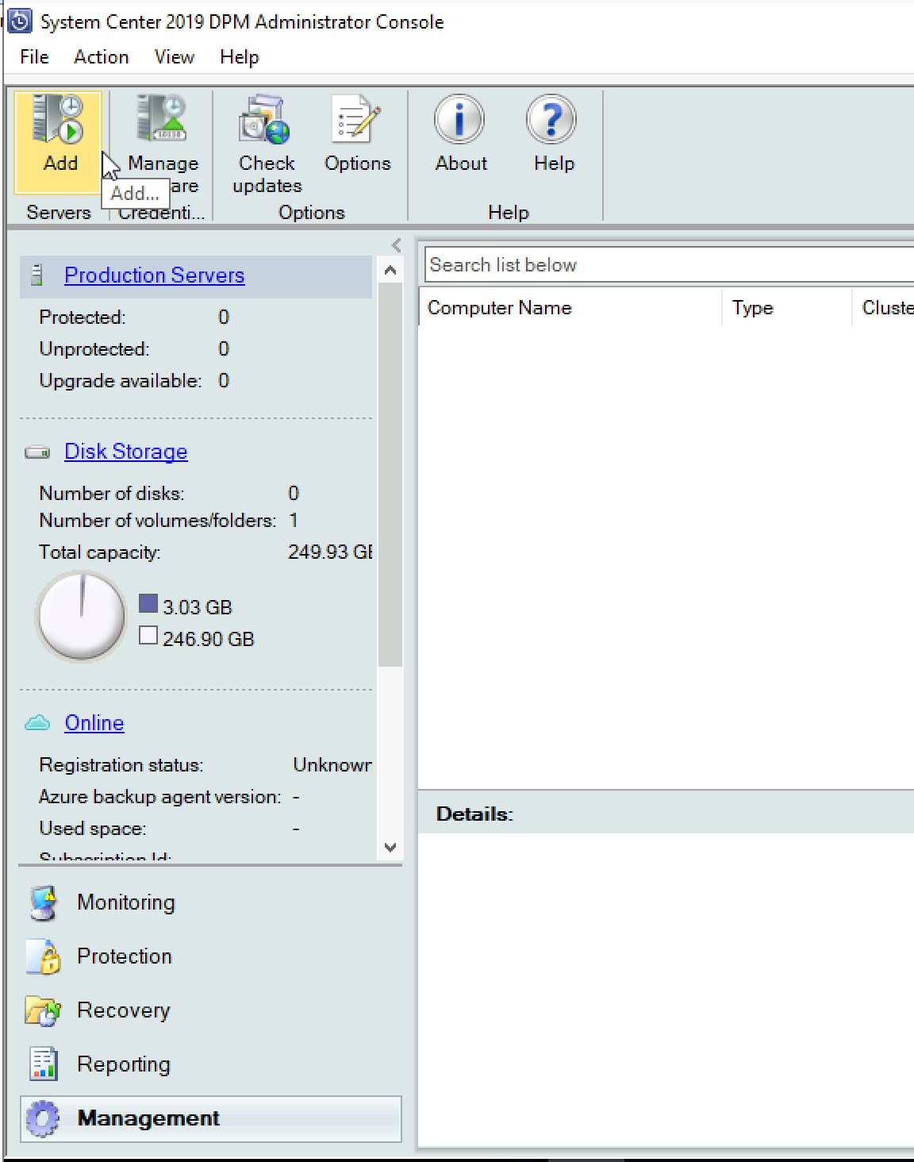914x1162 pixels.
Task: Click the "Registration status:" label
Action: tap(121, 765)
